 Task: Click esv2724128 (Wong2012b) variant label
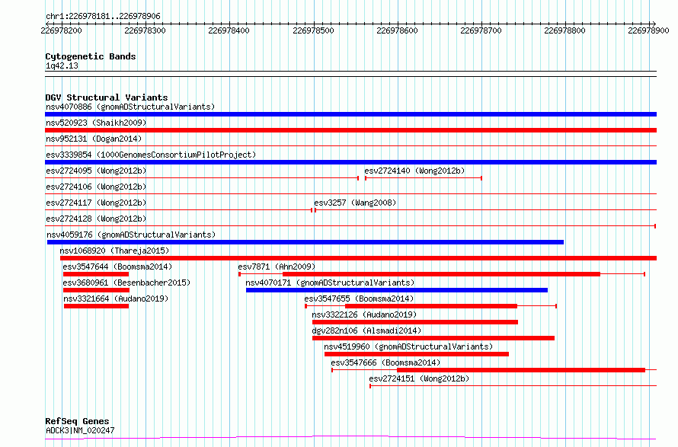pos(96,219)
